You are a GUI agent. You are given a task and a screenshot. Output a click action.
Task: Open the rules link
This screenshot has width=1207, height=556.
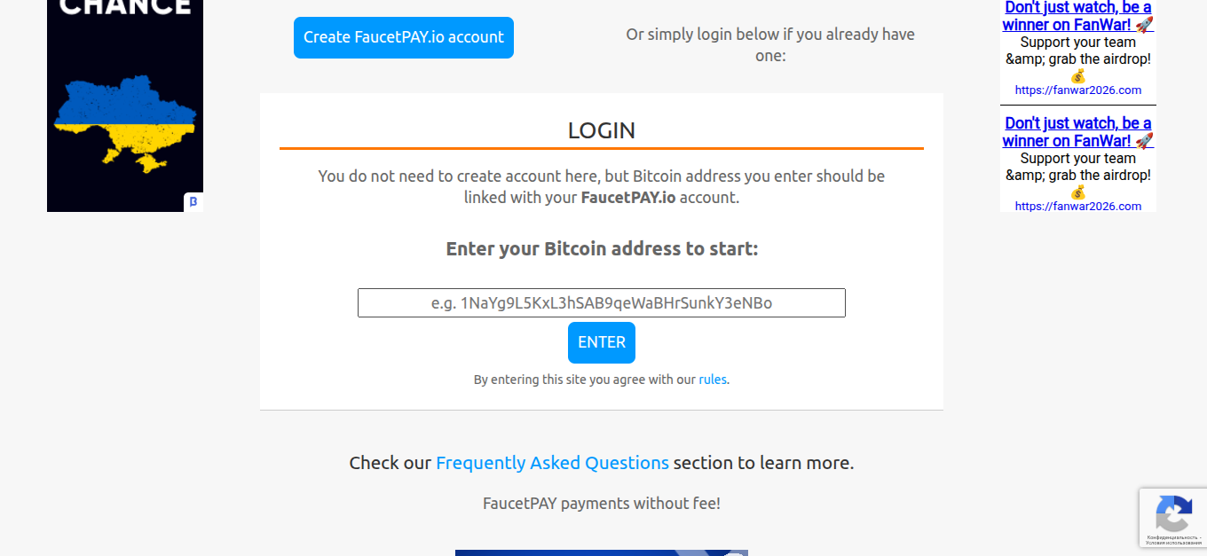[x=713, y=379]
